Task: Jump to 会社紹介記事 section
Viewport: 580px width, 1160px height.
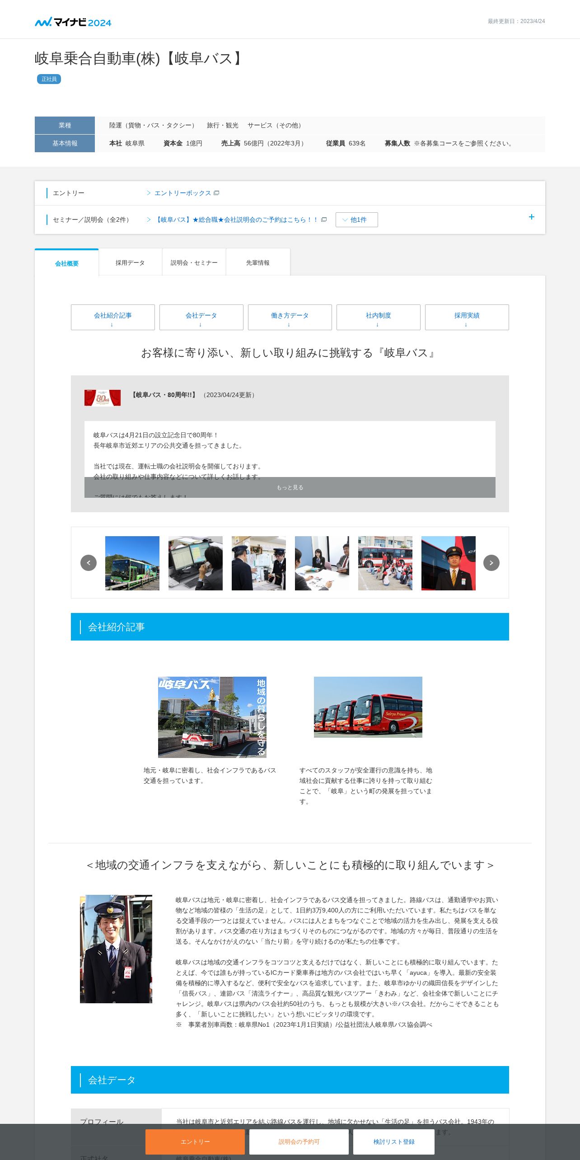Action: (x=113, y=317)
